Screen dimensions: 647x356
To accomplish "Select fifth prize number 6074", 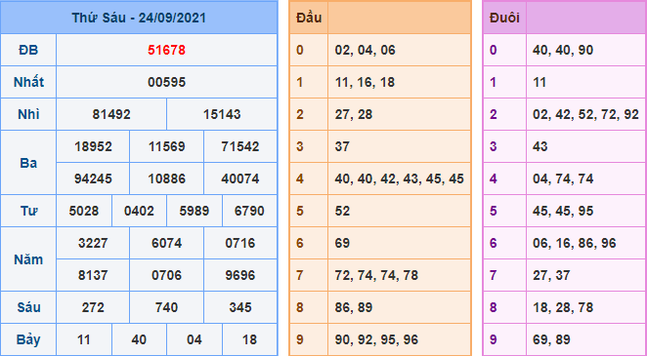I will [167, 243].
